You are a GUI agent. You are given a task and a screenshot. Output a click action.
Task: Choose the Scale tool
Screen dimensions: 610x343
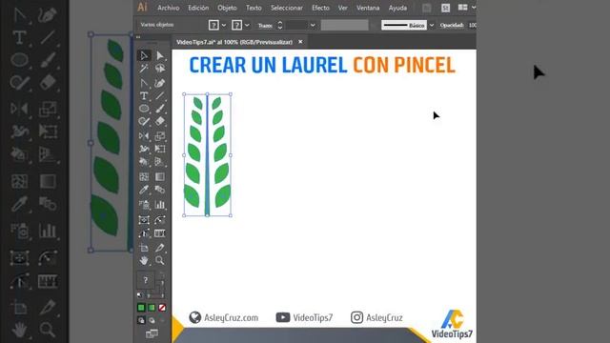(x=160, y=135)
